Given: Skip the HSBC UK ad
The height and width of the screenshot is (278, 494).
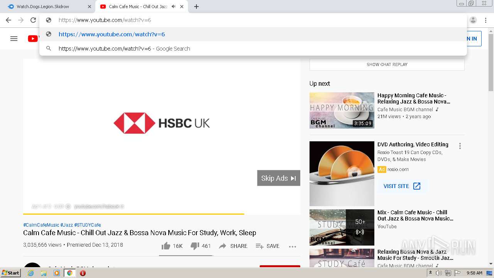Looking at the screenshot, I should point(279,178).
